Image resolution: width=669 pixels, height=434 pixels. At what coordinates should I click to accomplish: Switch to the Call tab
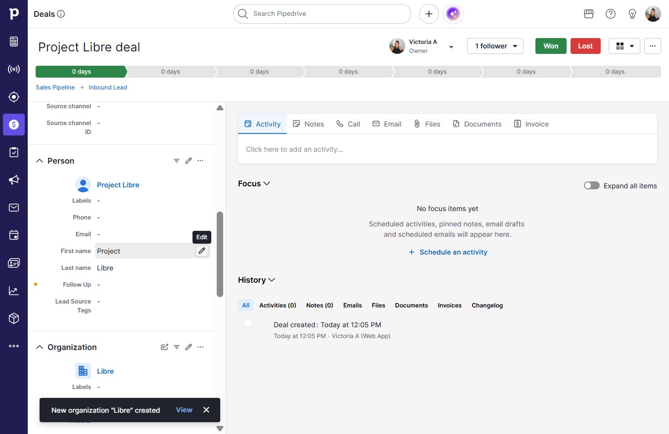tap(348, 124)
